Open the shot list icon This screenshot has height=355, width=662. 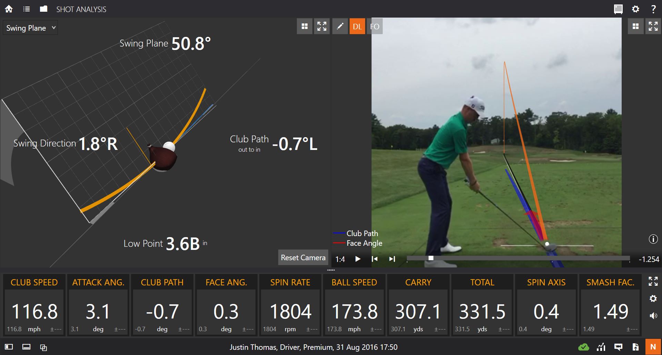(x=27, y=9)
